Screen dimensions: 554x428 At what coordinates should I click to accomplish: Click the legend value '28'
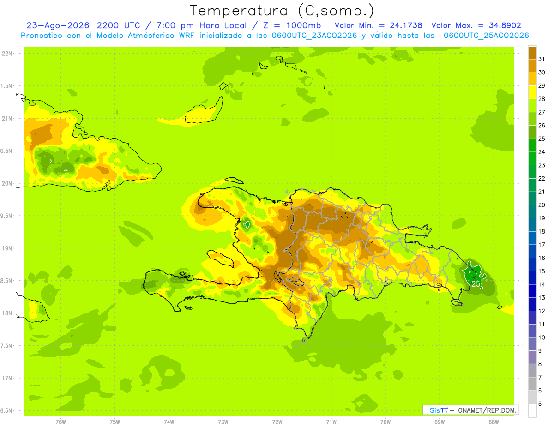542,99
